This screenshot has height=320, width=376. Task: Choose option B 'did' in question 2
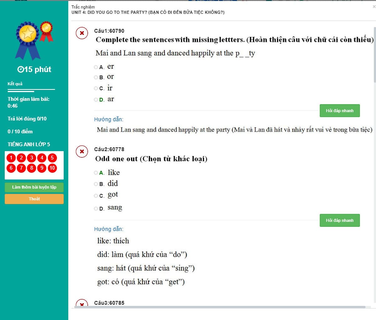pyautogui.click(x=96, y=184)
